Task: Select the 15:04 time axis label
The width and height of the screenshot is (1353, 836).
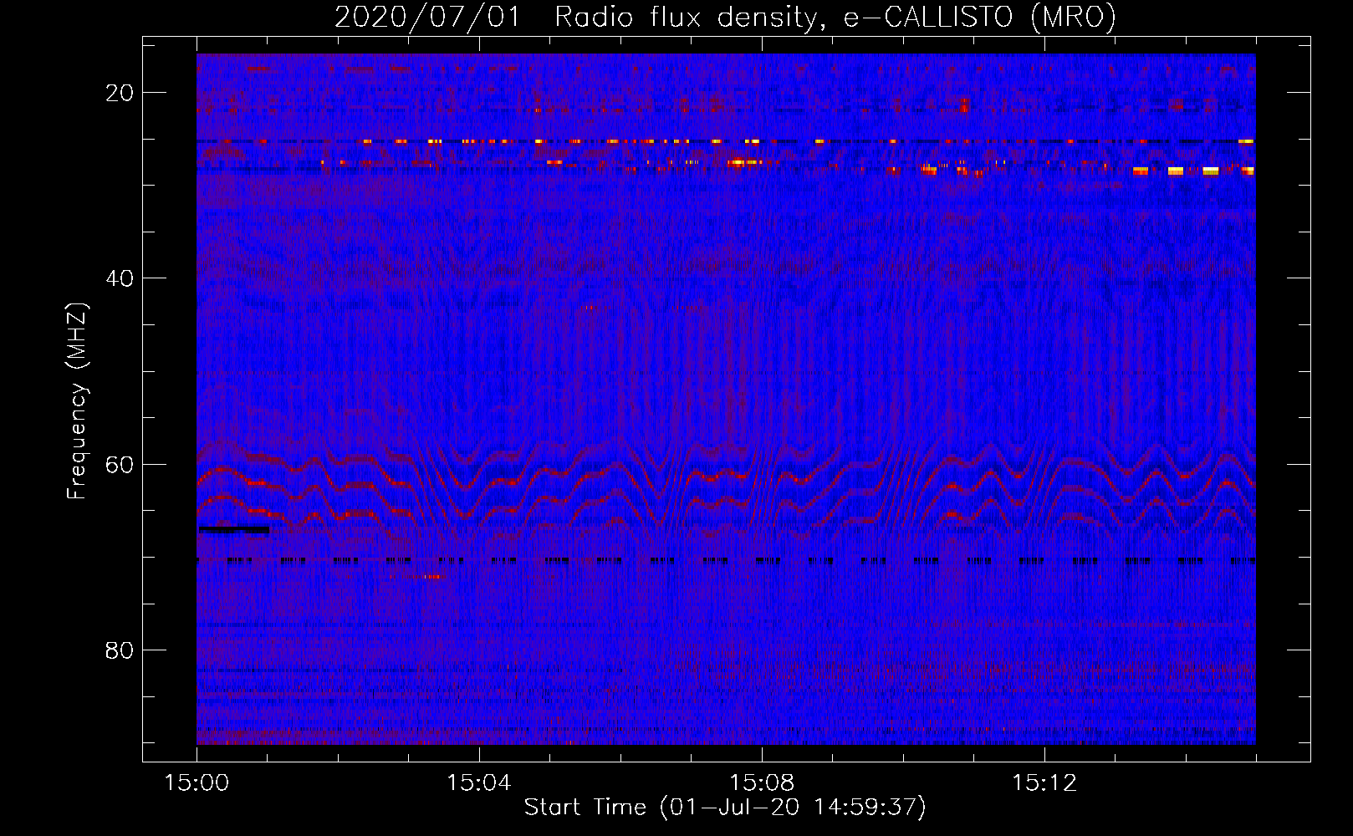Action: 478,783
